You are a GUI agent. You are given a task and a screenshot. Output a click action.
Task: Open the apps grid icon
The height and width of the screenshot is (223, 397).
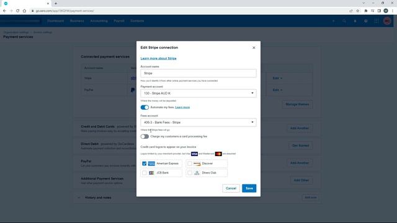(x=377, y=21)
